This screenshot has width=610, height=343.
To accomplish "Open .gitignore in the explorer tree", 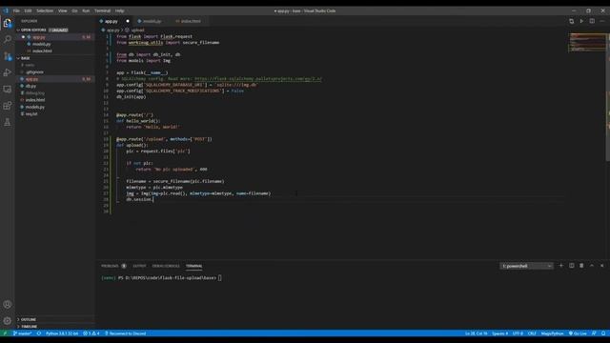I will coord(55,72).
